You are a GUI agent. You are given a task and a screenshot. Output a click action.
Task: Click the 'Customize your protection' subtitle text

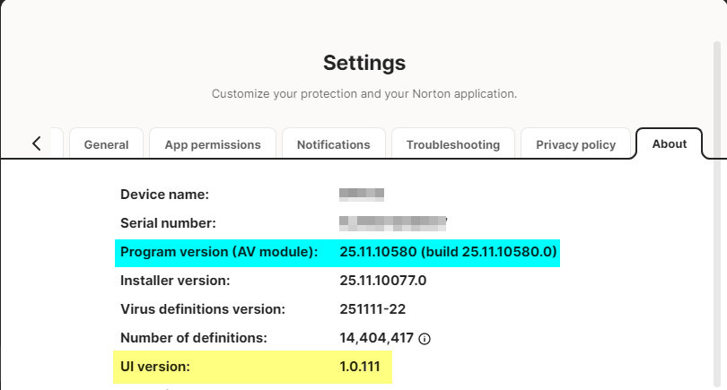pos(363,93)
